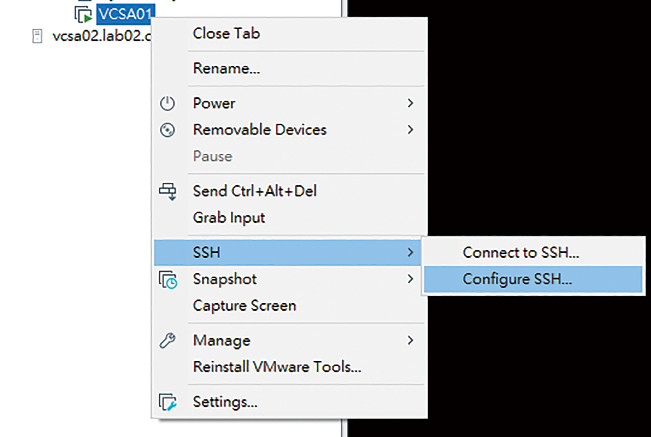The height and width of the screenshot is (437, 651).
Task: Expand the Removable Devices submenu arrow
Action: pyautogui.click(x=410, y=130)
